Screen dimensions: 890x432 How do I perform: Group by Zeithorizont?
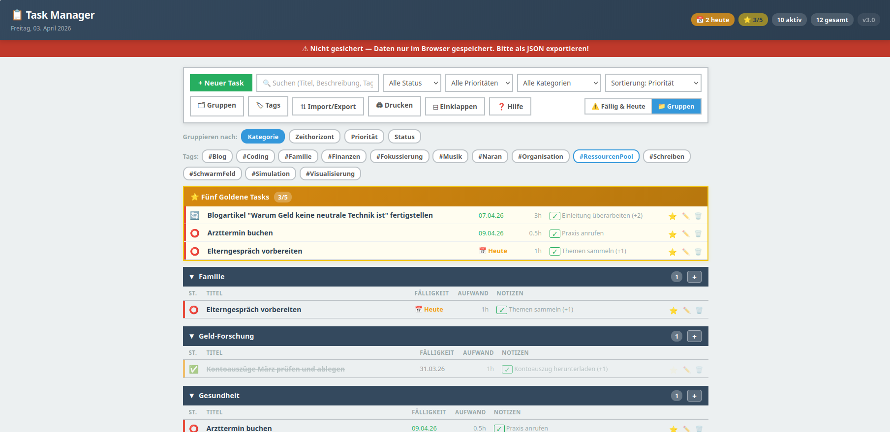(314, 137)
